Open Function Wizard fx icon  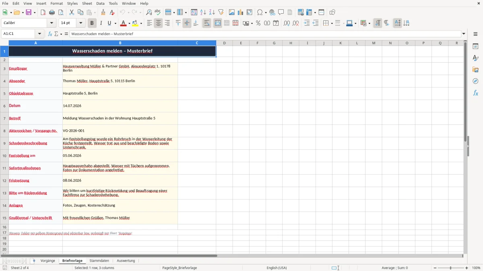50,34
